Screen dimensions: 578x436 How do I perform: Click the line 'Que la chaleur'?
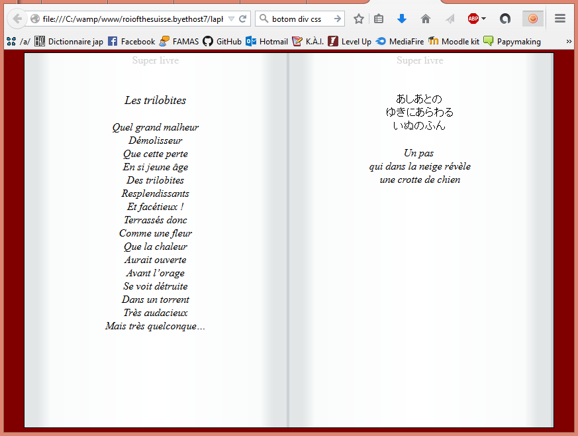click(x=155, y=246)
